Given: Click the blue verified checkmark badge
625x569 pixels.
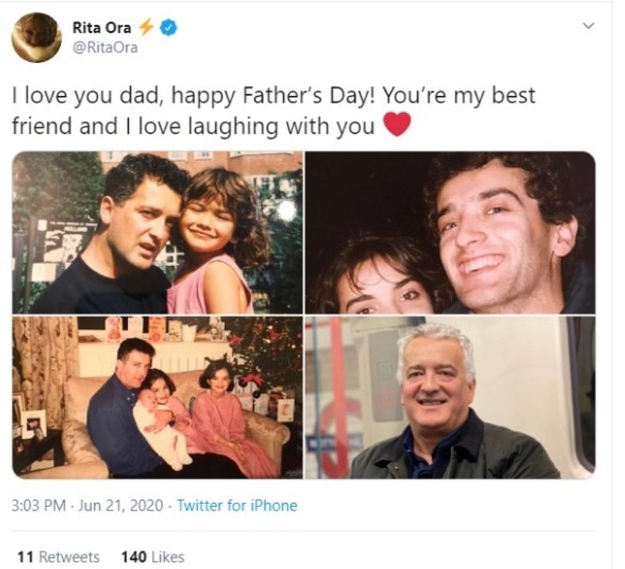Looking at the screenshot, I should 168,27.
